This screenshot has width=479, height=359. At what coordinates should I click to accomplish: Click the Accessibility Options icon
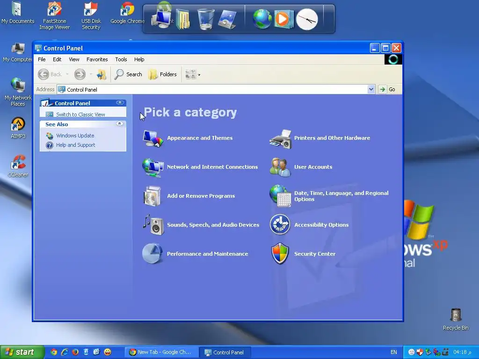tap(280, 224)
